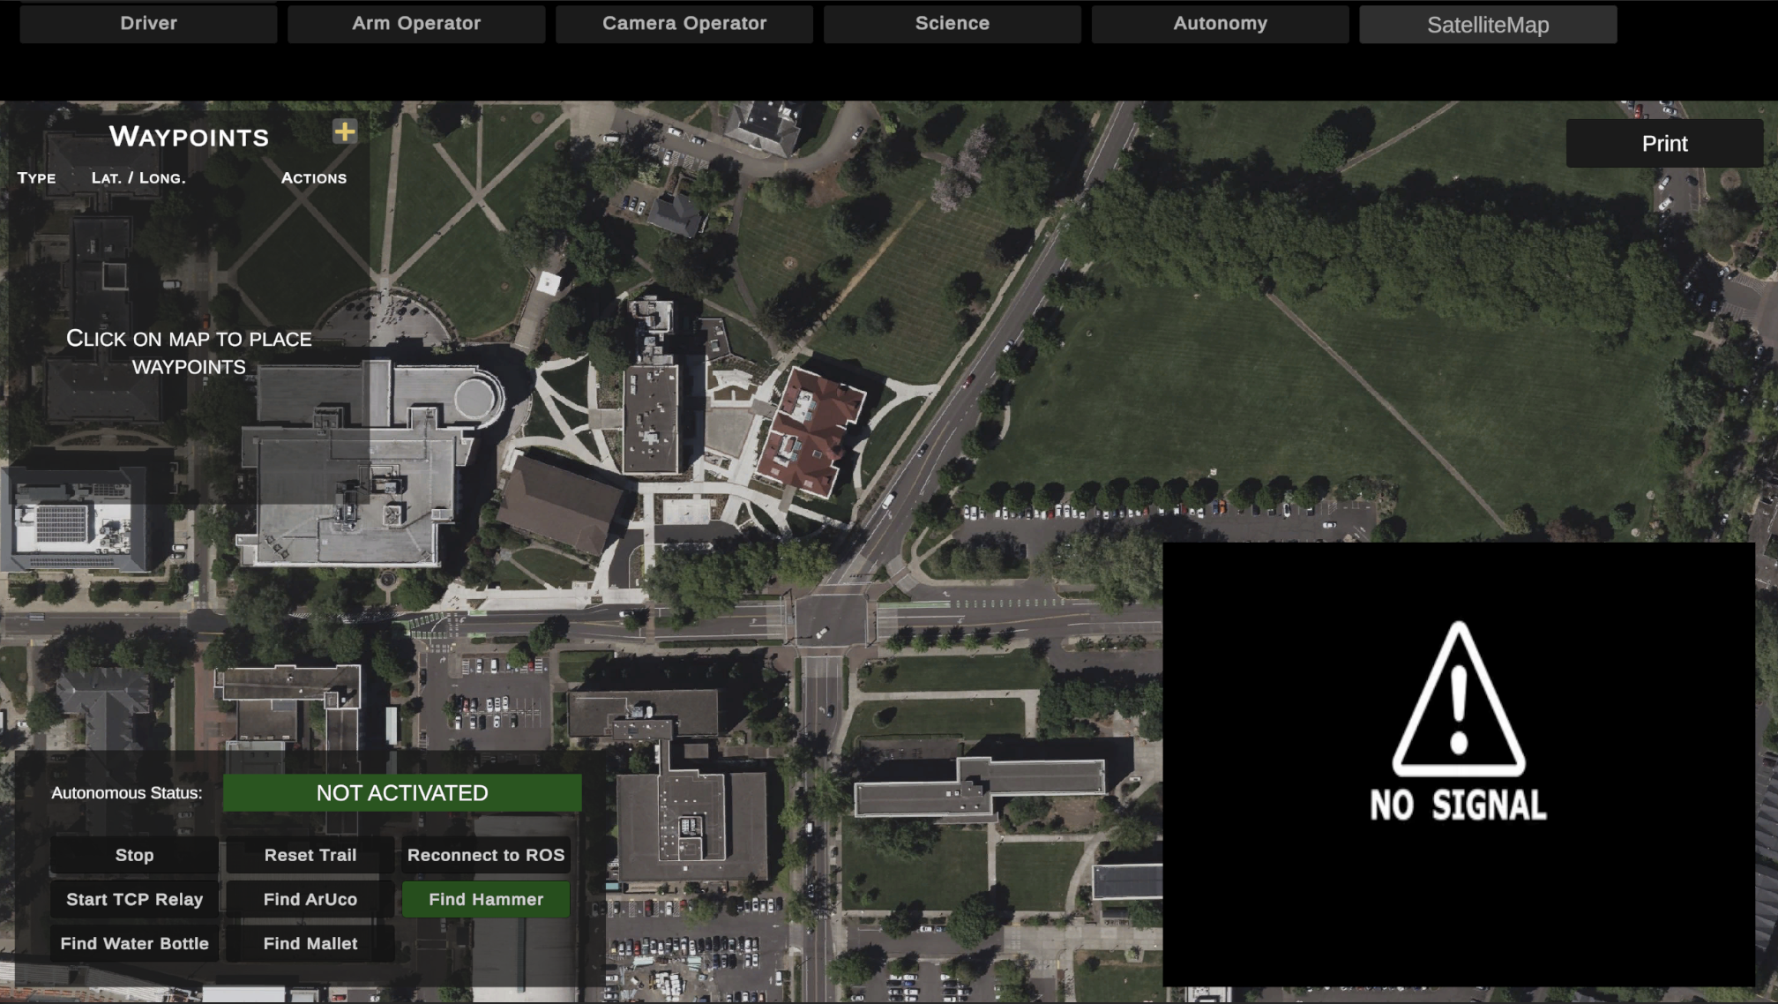Screen dimensions: 1778x1004
Task: Add a waypoint with the yellow plus icon
Action: pyautogui.click(x=345, y=131)
